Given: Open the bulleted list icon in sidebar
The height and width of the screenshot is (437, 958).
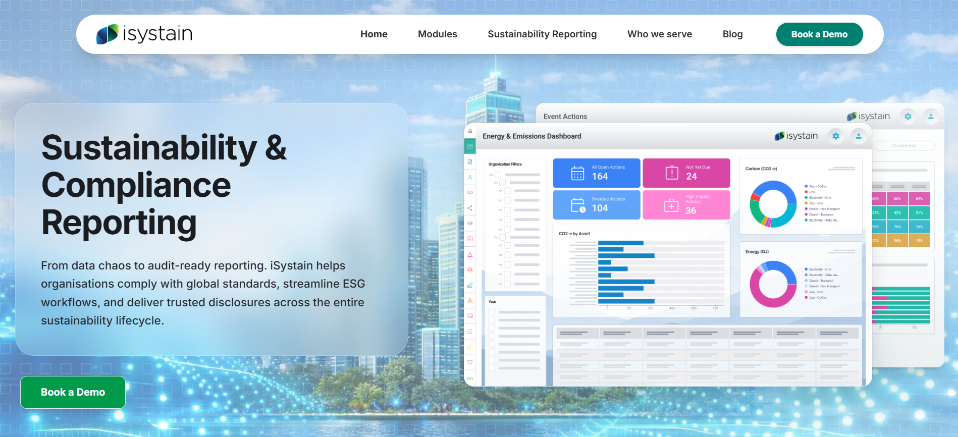Looking at the screenshot, I should pyautogui.click(x=470, y=332).
